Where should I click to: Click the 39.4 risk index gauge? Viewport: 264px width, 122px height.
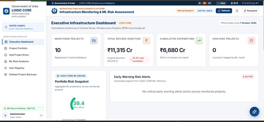pos(78,104)
